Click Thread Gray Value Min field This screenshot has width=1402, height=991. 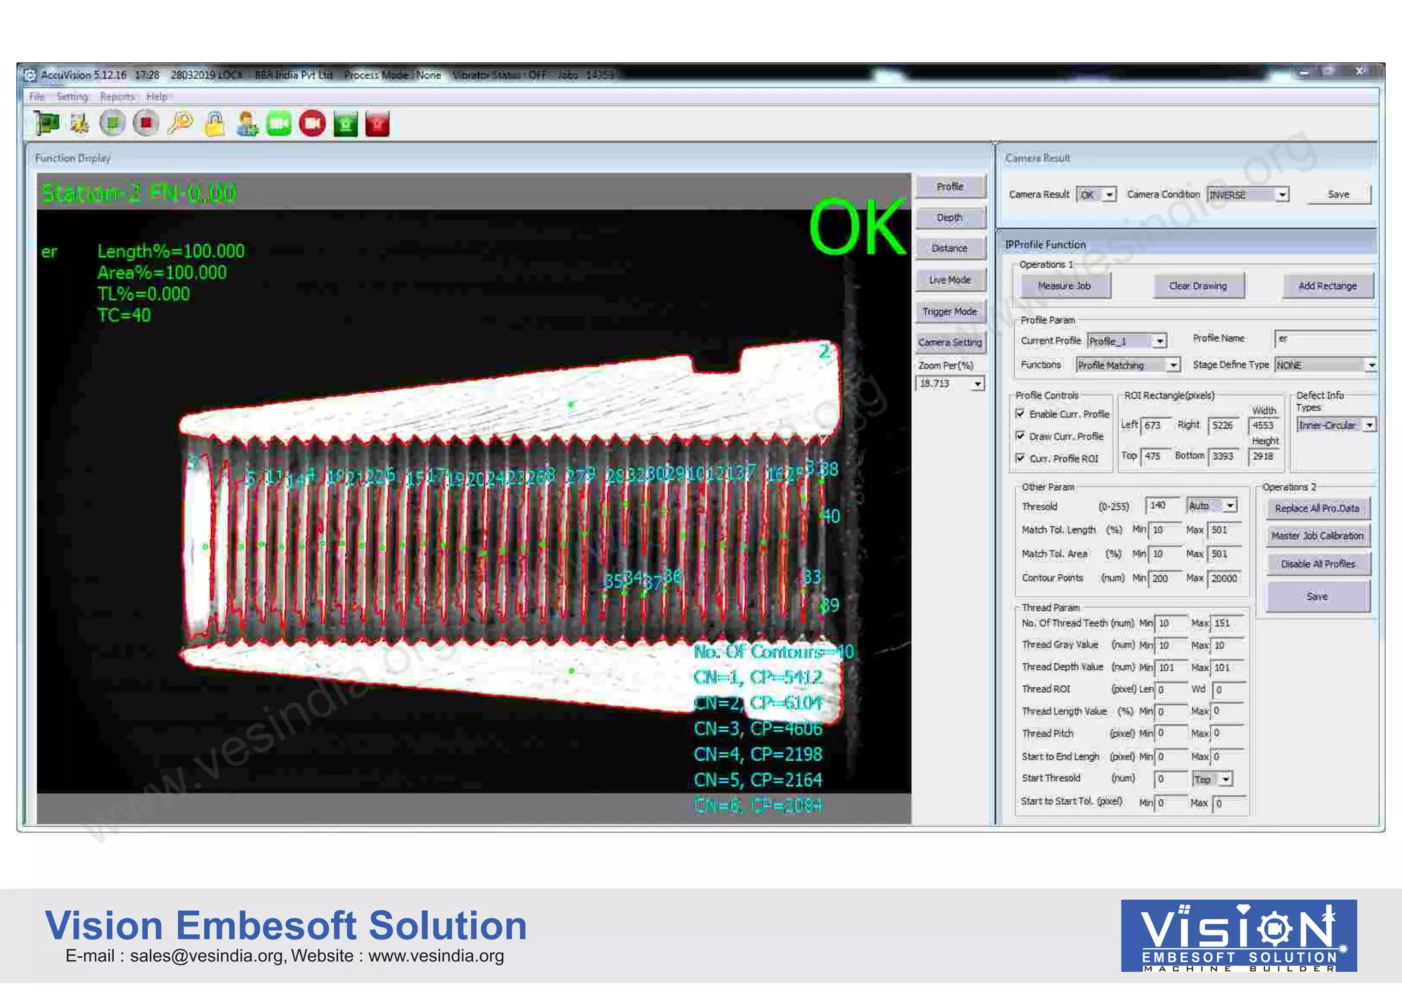1171,645
